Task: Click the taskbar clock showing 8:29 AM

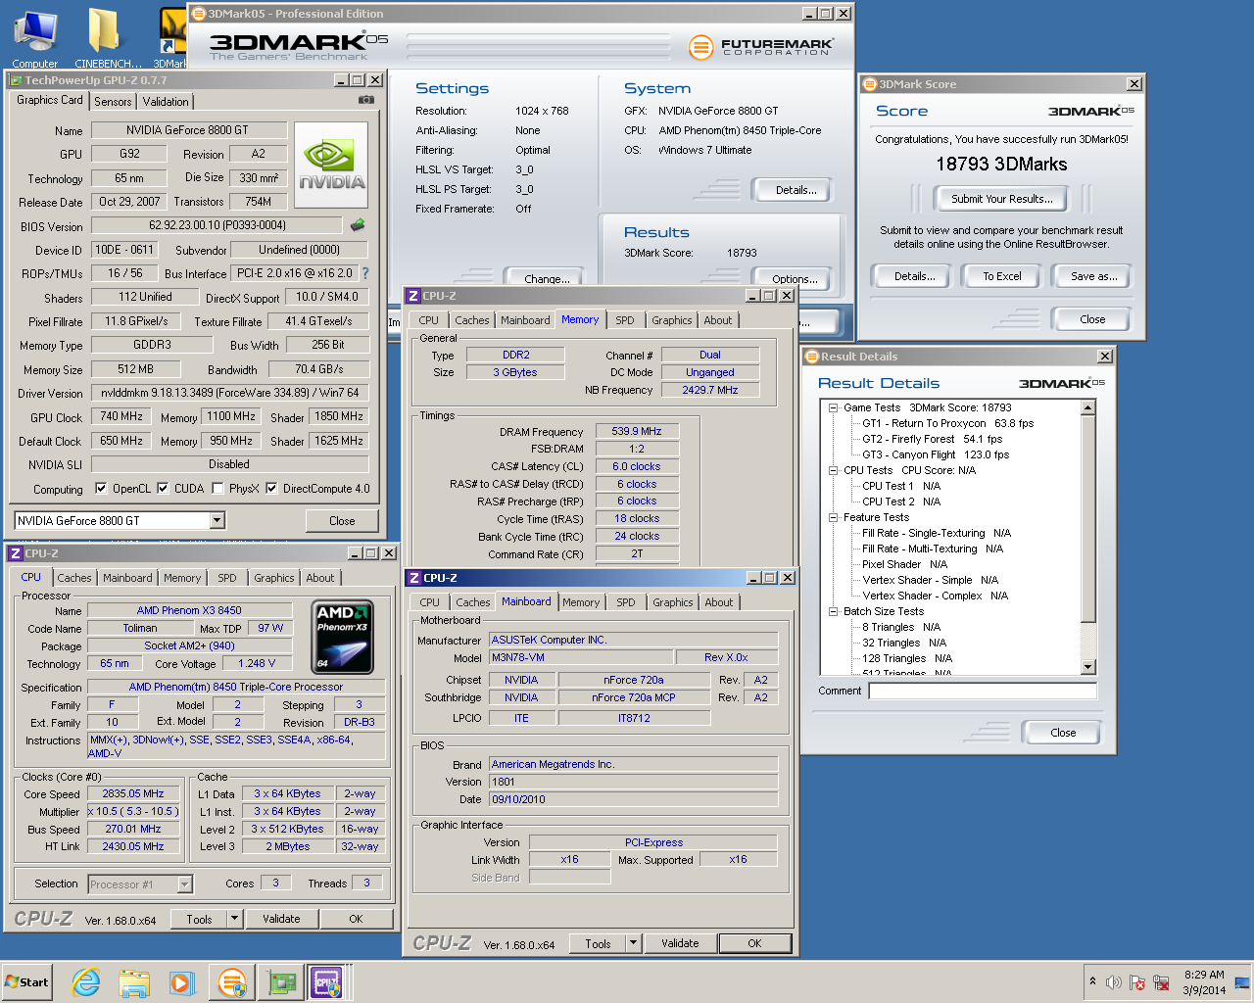Action: 1204,982
